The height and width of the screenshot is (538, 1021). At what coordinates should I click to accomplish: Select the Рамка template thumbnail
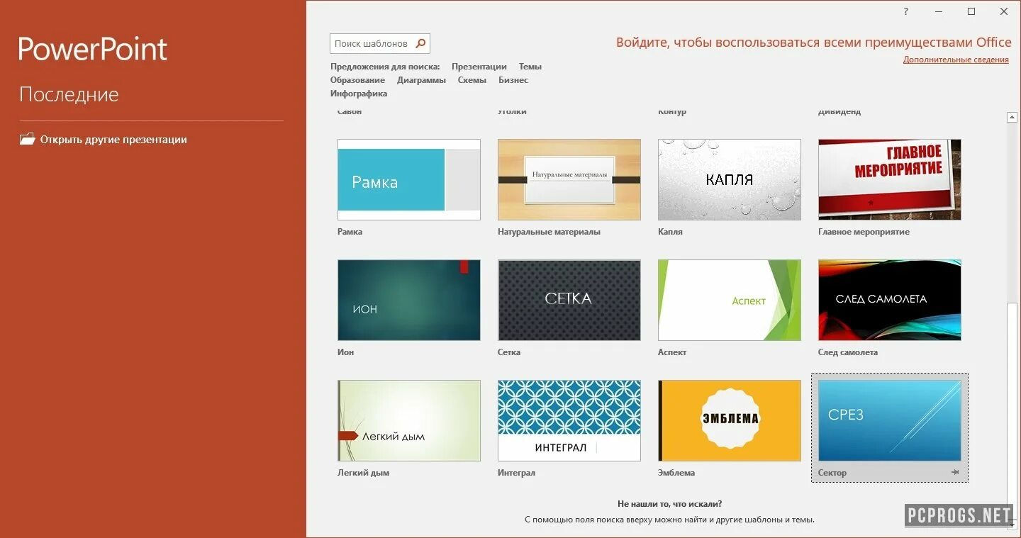point(409,179)
